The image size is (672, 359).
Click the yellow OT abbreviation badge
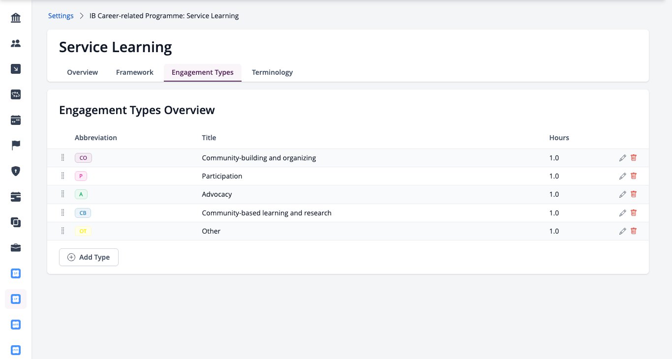83,231
